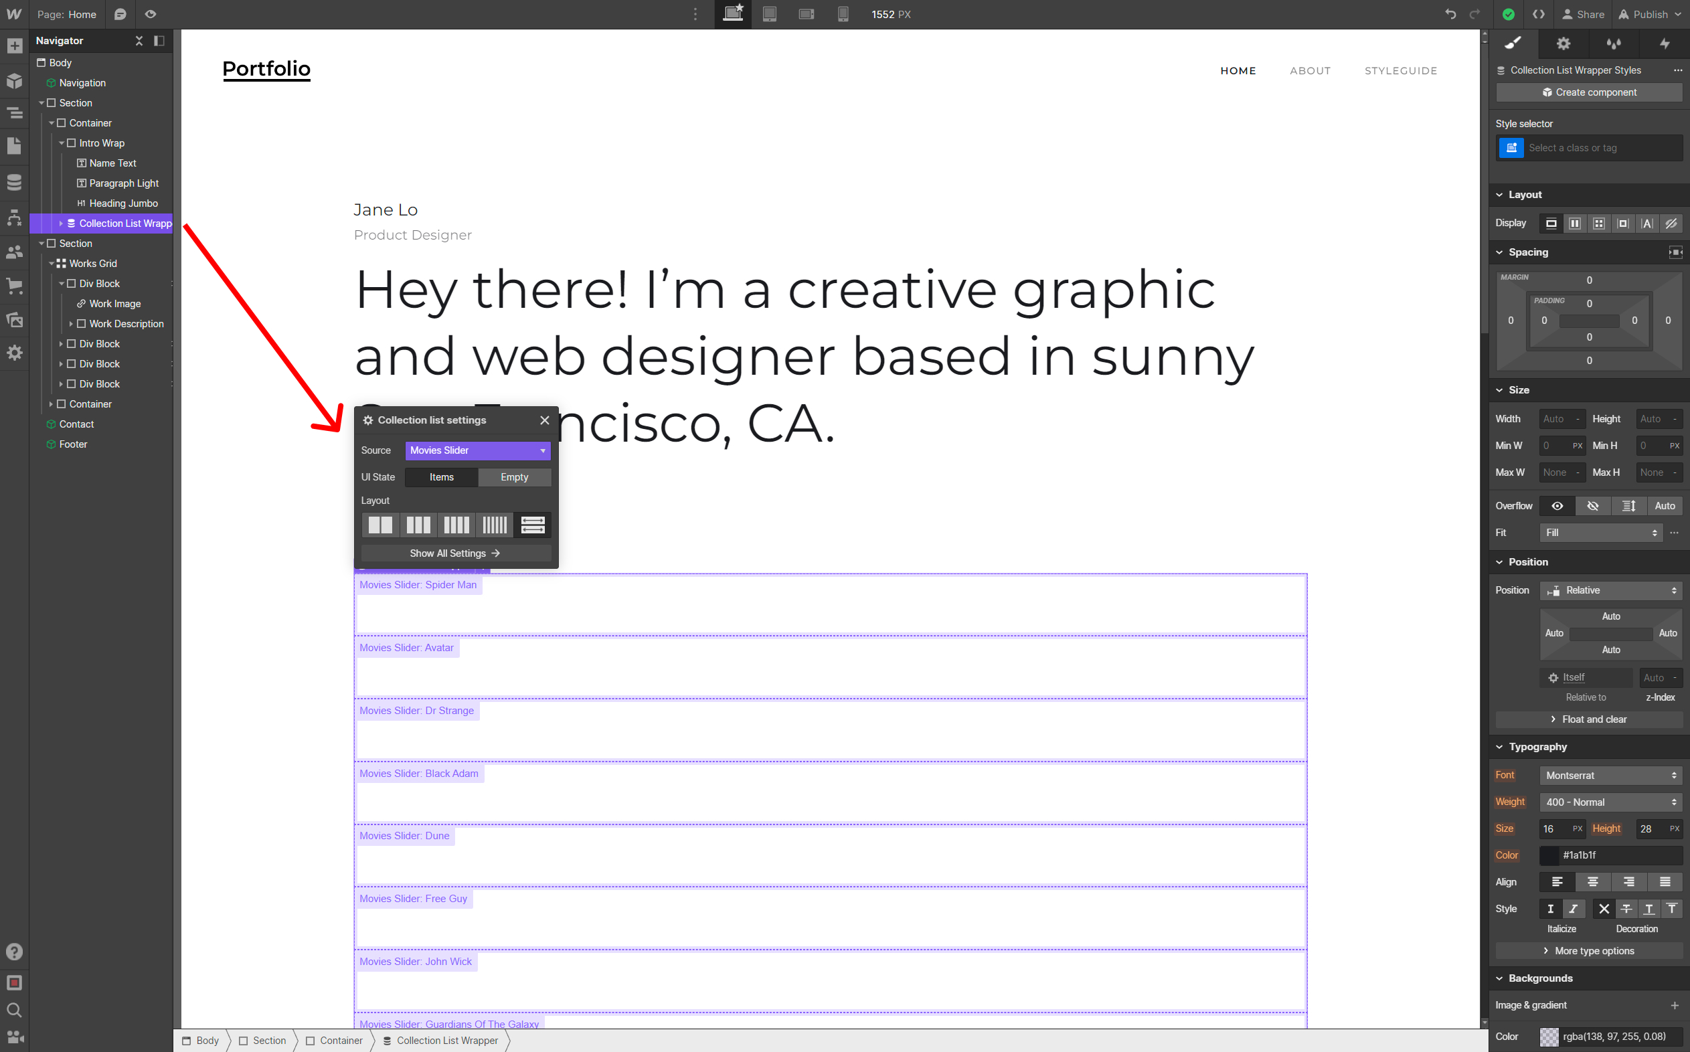Viewport: 1690px width, 1052px height.
Task: Click the green publish status checkmark
Action: 1509,14
